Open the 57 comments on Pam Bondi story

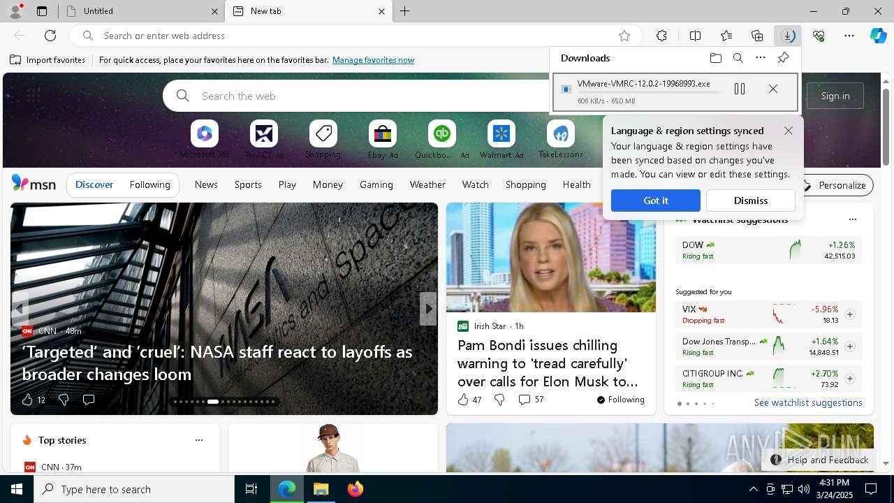tap(531, 400)
